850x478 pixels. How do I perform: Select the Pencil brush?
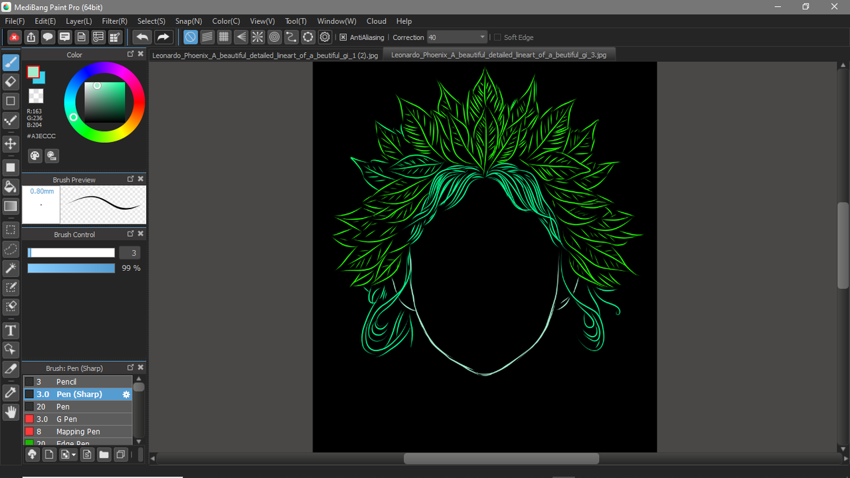78,382
